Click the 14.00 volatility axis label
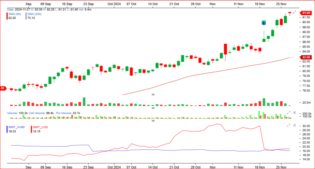The image size is (315, 169). click(x=306, y=159)
